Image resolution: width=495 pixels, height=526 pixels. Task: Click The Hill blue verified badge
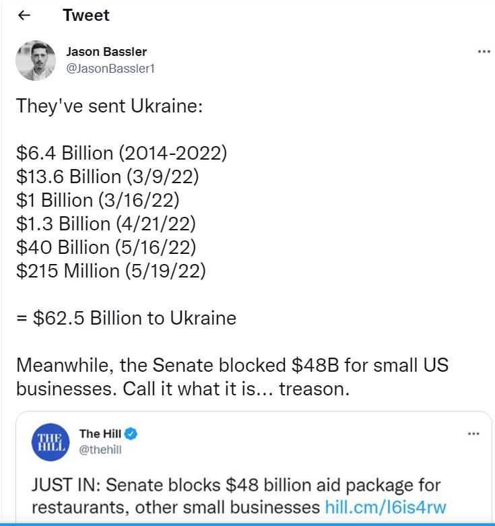pyautogui.click(x=131, y=434)
